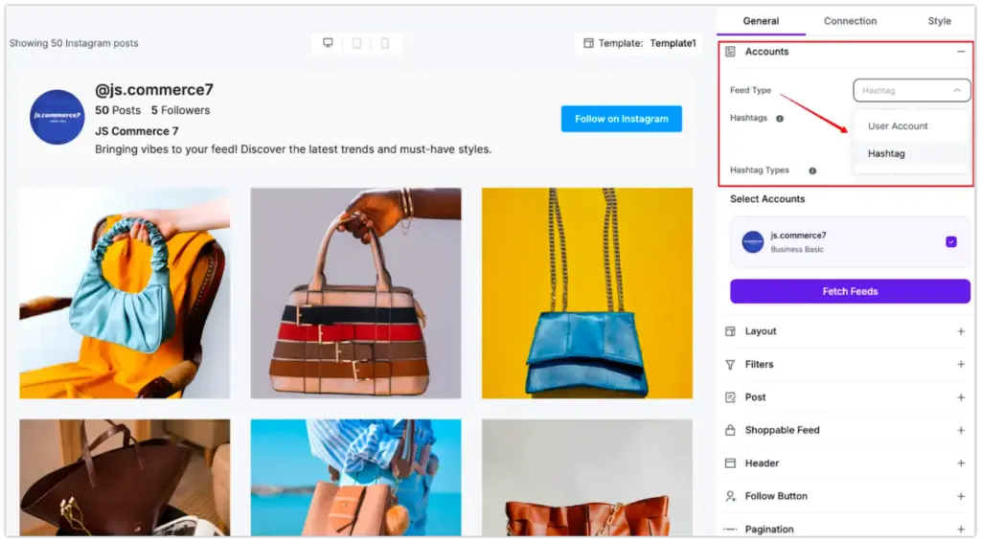Switch to desktop preview icon
The height and width of the screenshot is (542, 981).
tap(328, 42)
